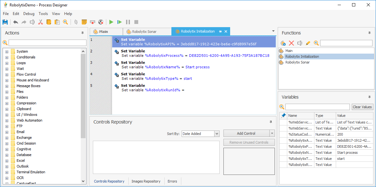Click the Functions search field
Image resolution: width=376 pixels, height=187 pixels.
[346, 43]
